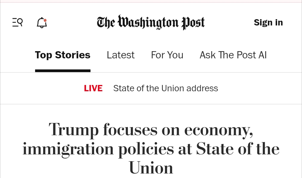This screenshot has width=302, height=178.
Task: Click the magnifying glass in menu icon
Action: coord(20,22)
